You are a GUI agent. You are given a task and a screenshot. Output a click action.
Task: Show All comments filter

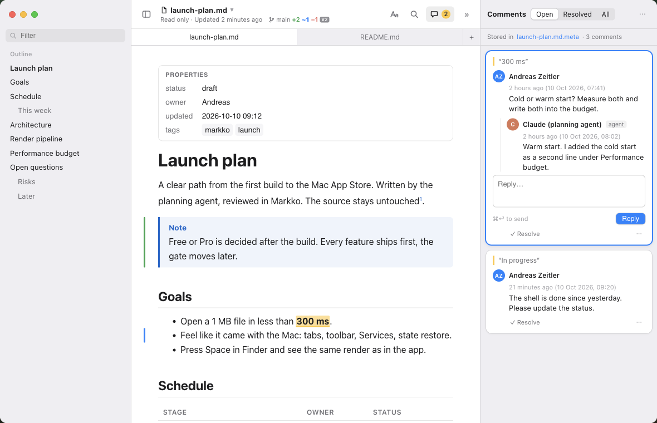605,14
